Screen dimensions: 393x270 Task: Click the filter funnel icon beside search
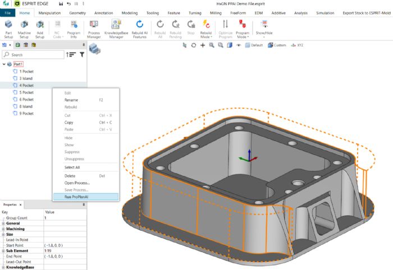click(82, 55)
